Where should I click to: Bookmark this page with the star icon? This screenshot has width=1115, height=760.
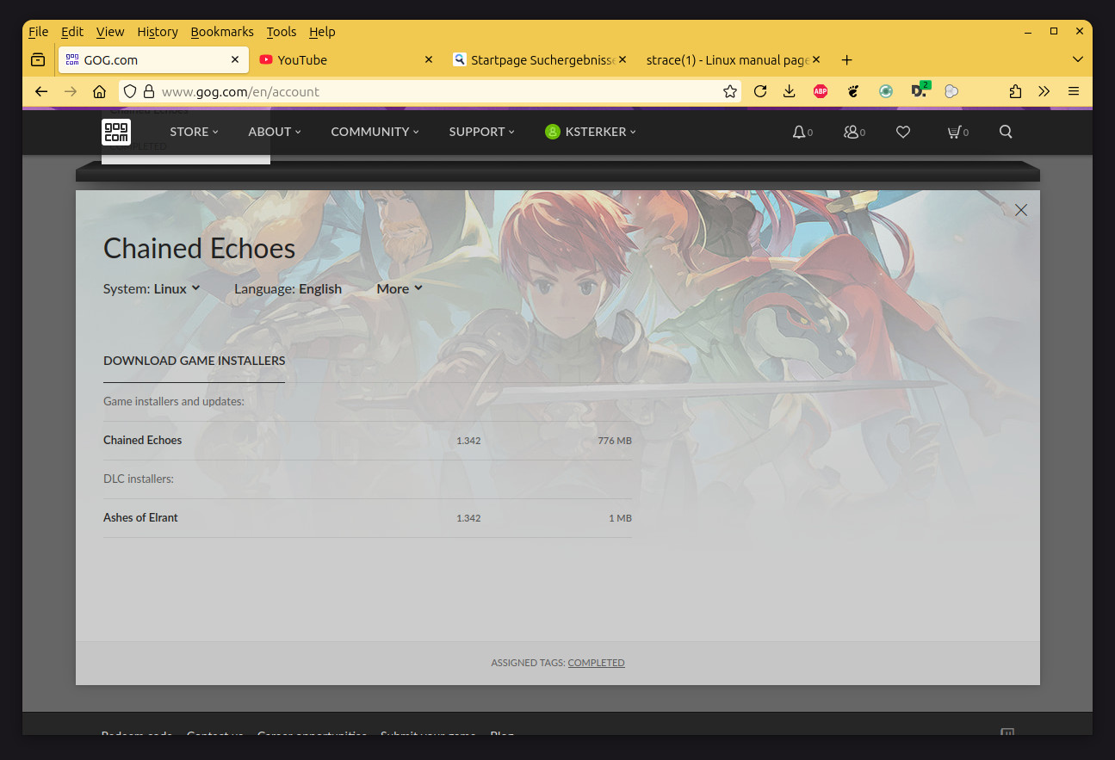tap(730, 91)
